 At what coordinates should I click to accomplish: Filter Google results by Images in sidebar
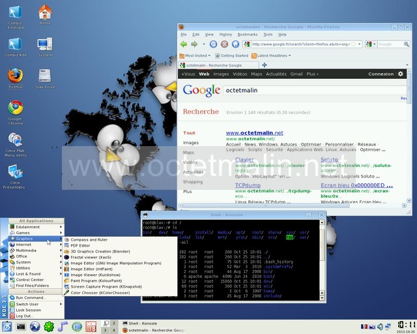point(191,143)
